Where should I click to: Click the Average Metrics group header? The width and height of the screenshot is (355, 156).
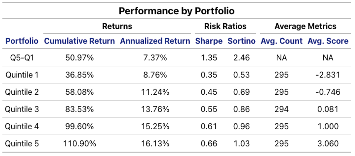[x=305, y=26]
